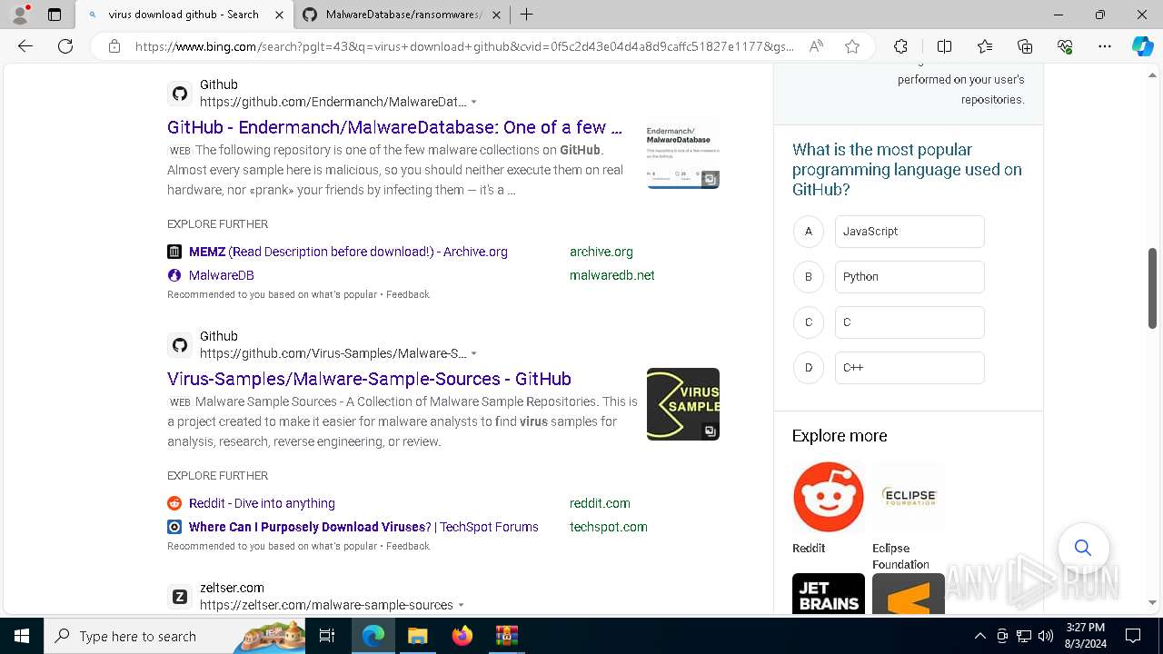
Task: Click the techspot.com domain text
Action: pos(609,527)
